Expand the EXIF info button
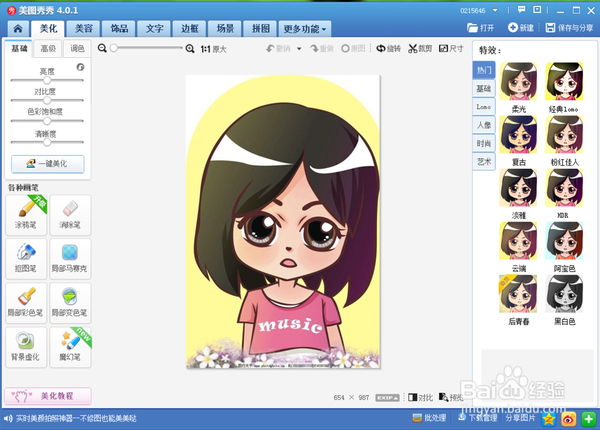Screen dimensions: 600x430 387,398
